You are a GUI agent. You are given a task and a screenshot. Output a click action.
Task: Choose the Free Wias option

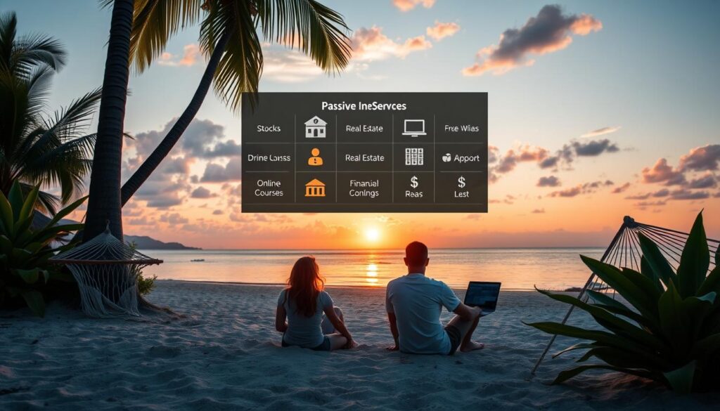pyautogui.click(x=461, y=129)
